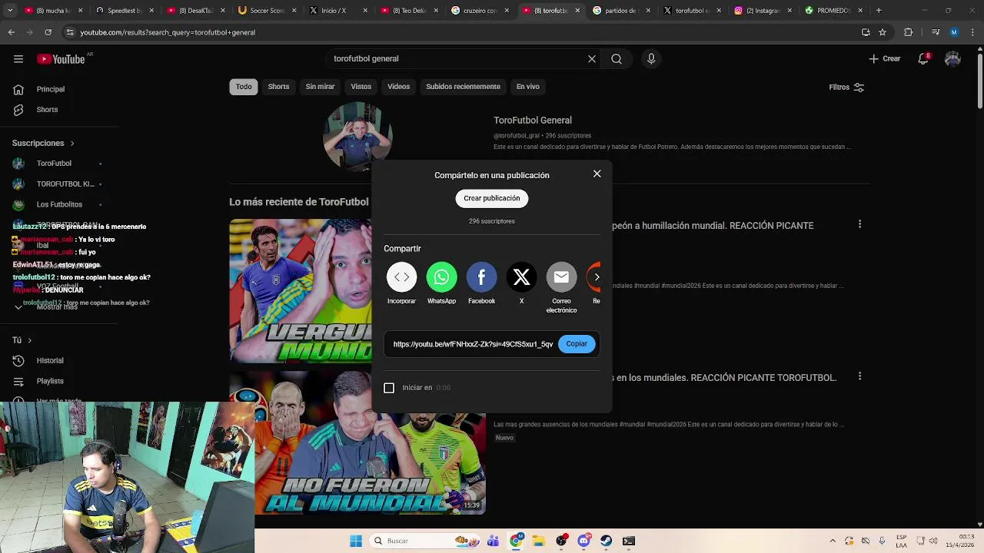The width and height of the screenshot is (984, 553).
Task: Go back in browser history
Action: pos(11,32)
